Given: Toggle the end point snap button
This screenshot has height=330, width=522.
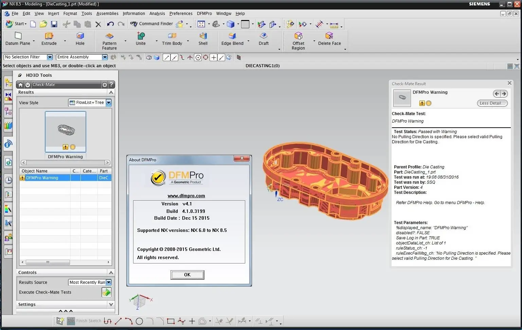Looking at the screenshot, I should pyautogui.click(x=166, y=57).
